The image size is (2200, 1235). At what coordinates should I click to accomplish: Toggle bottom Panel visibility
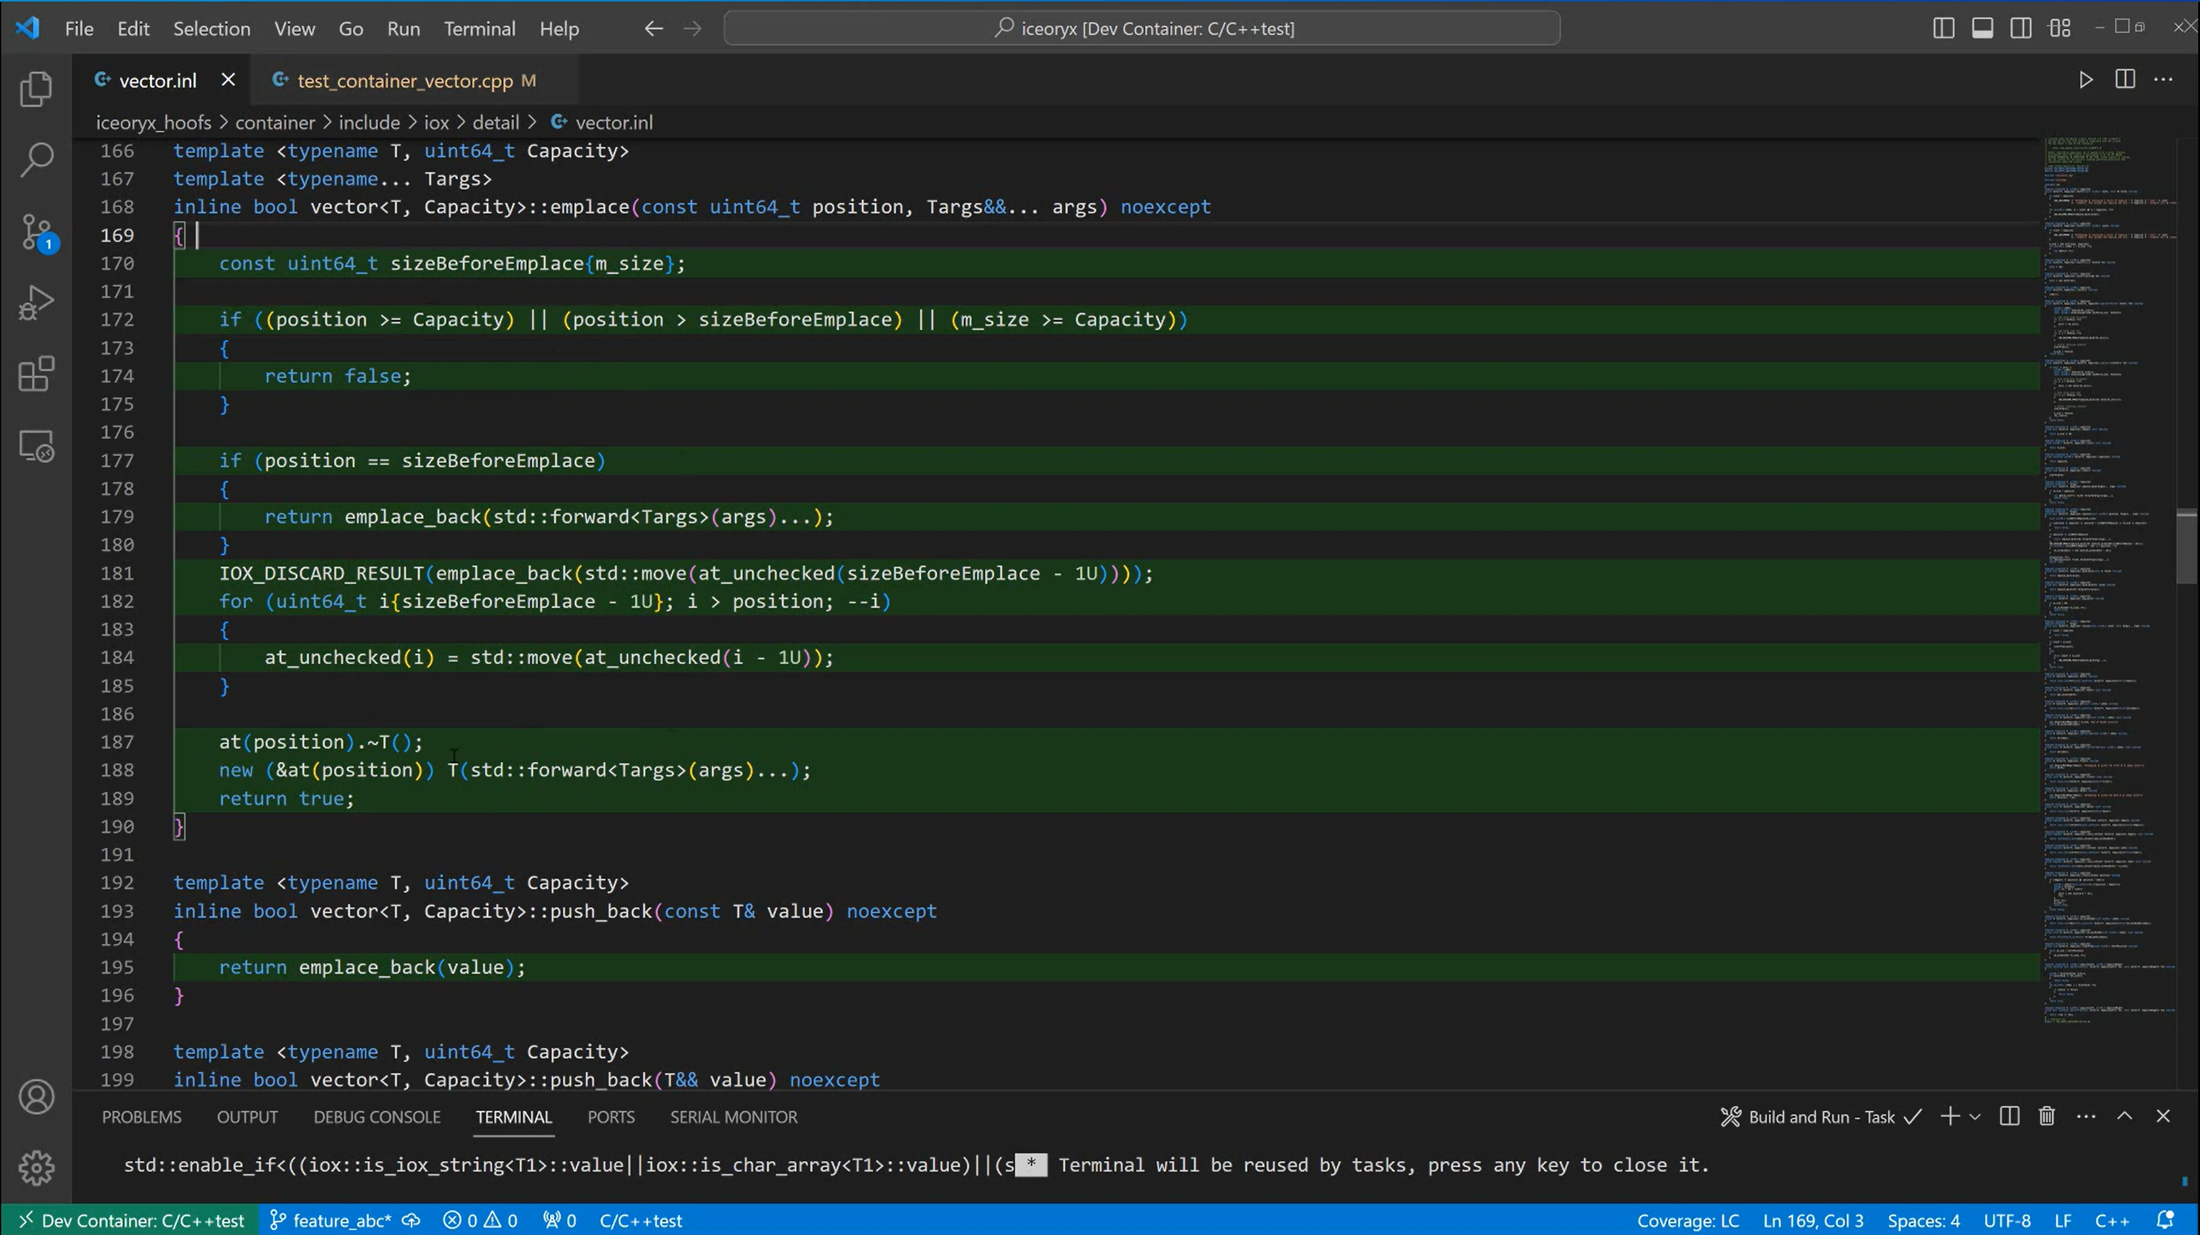pos(1982,28)
